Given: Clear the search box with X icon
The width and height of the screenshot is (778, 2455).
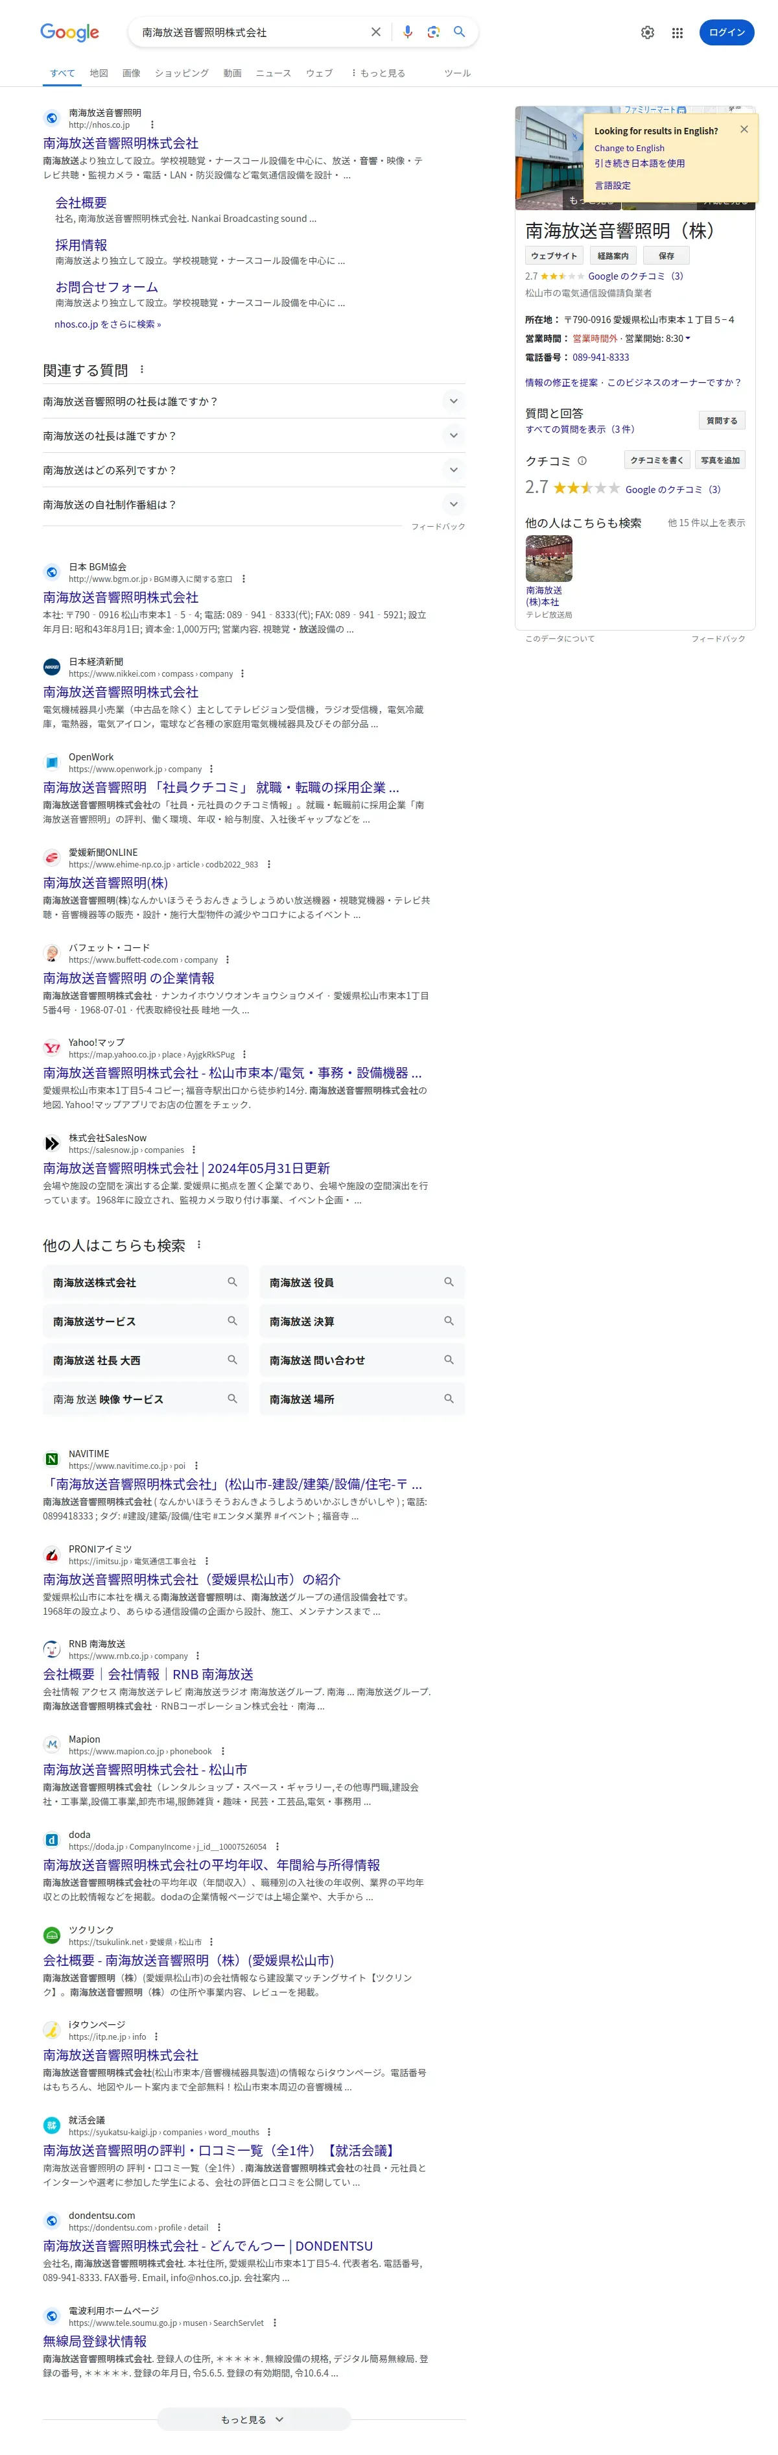Looking at the screenshot, I should (376, 32).
